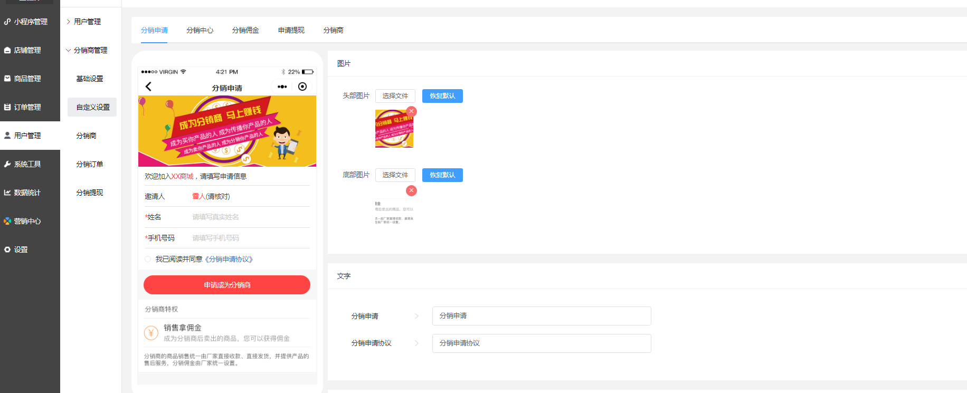Switch to the 申请提现 tab
Screen dimensions: 967x393
(x=291, y=30)
